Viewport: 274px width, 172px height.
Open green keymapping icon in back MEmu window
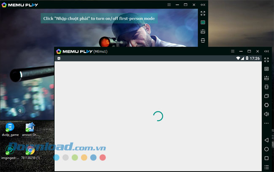(x=203, y=22)
